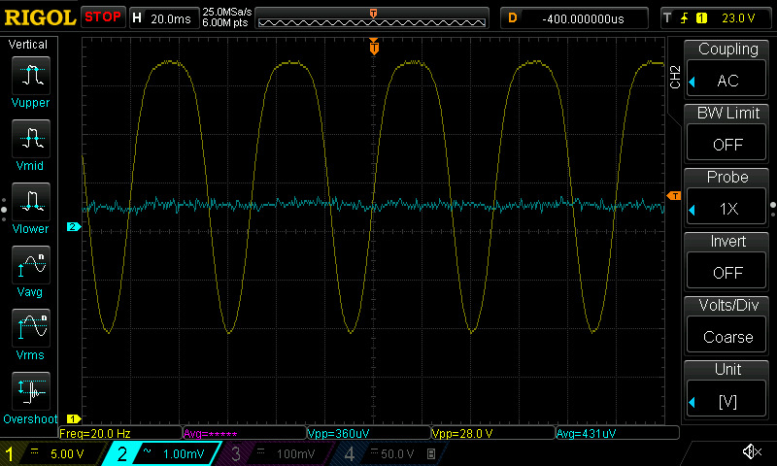This screenshot has width=777, height=466.
Task: Click the Freq=20.0 Hz measurement readout
Action: tap(120, 433)
